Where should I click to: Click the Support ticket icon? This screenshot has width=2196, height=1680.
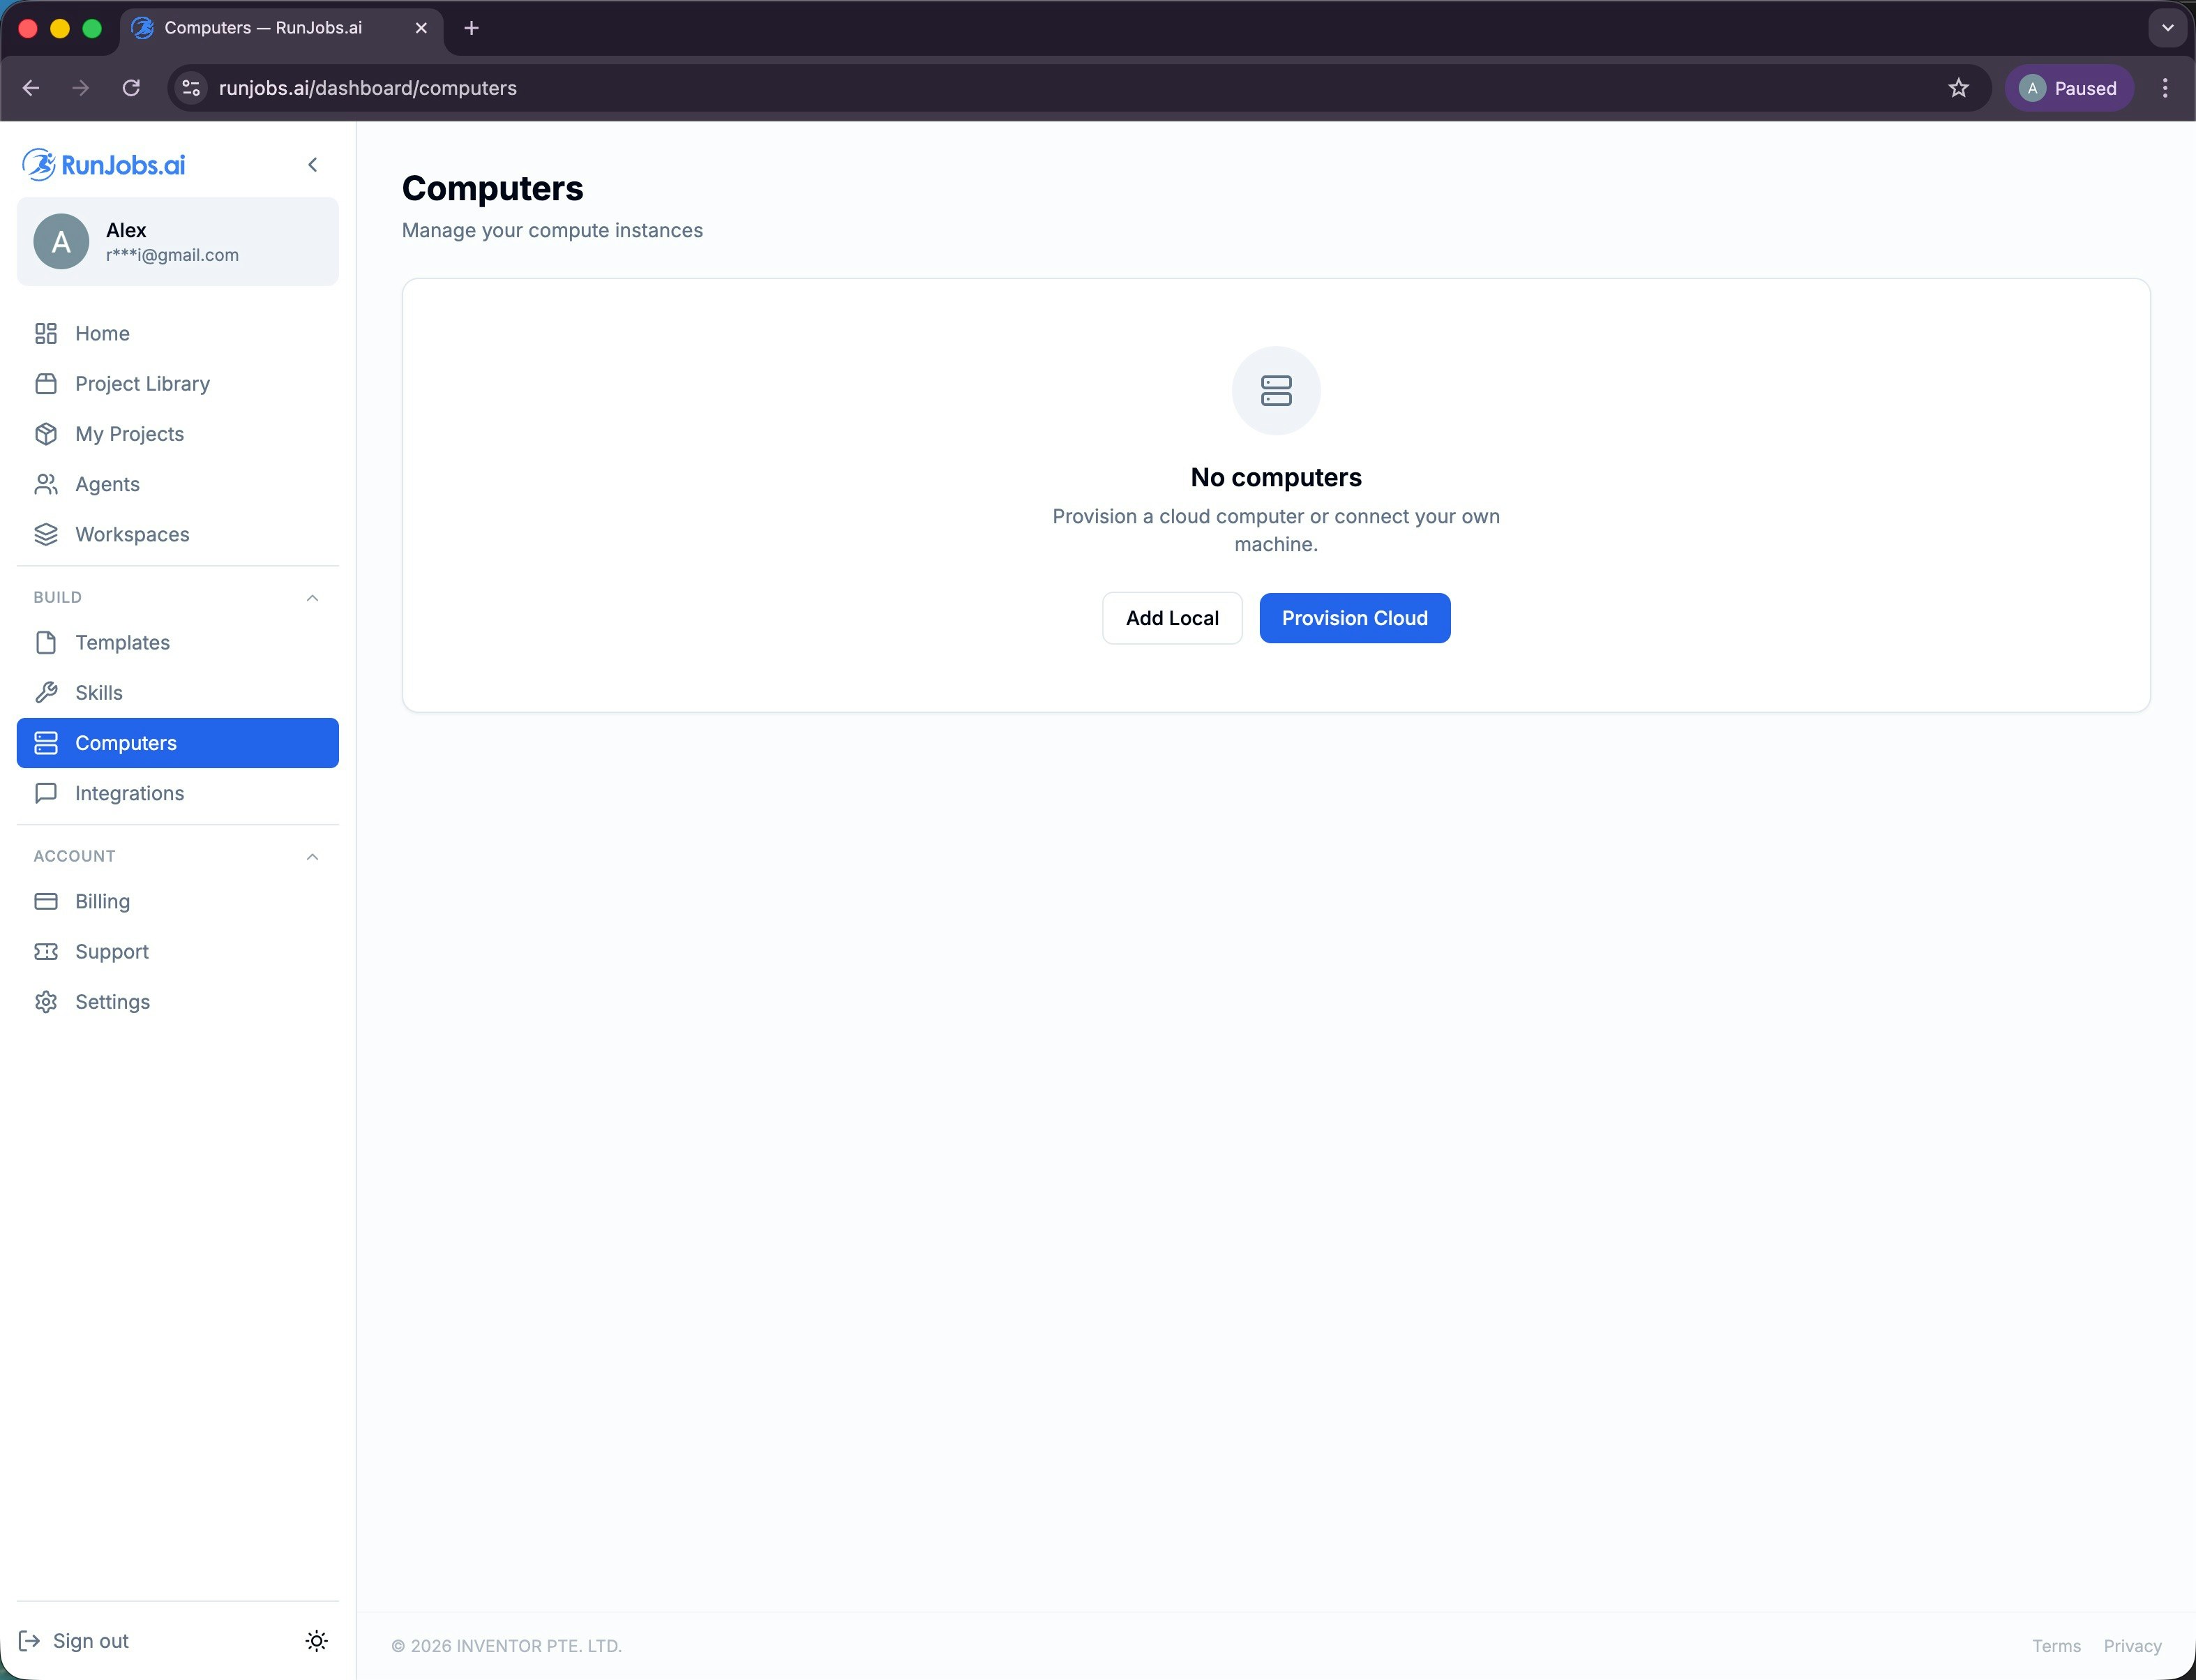pos(46,951)
